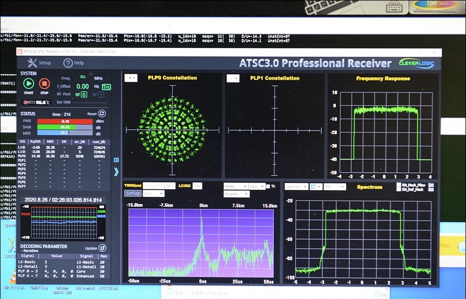The width and height of the screenshot is (466, 299).
Task: Click the PLP1 row in signal table
Action: [63, 160]
